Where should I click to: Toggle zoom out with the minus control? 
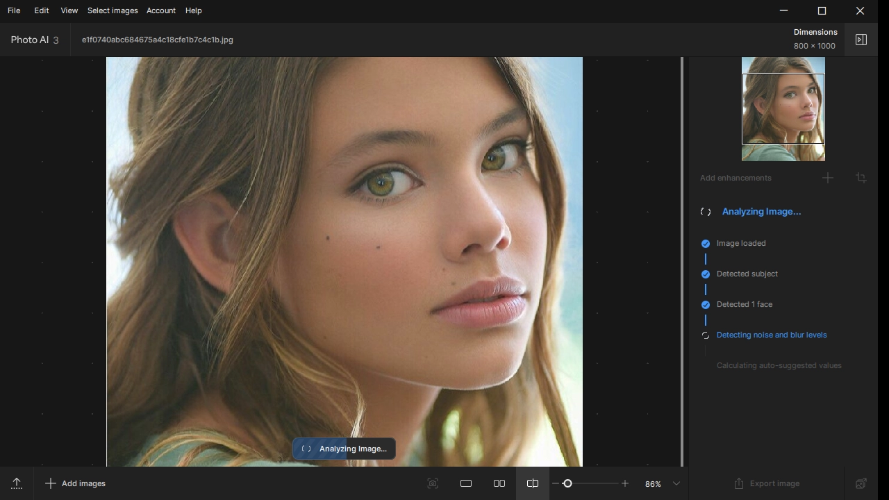tap(554, 483)
